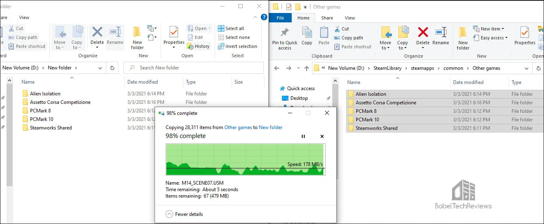Click in the Search New folder field
This screenshot has width=544, height=224.
click(194, 68)
